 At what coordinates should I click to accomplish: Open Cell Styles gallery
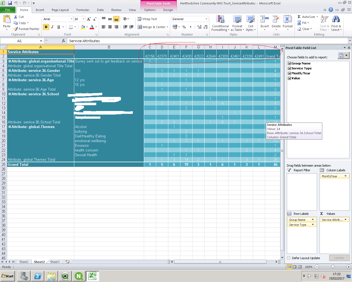[251, 23]
